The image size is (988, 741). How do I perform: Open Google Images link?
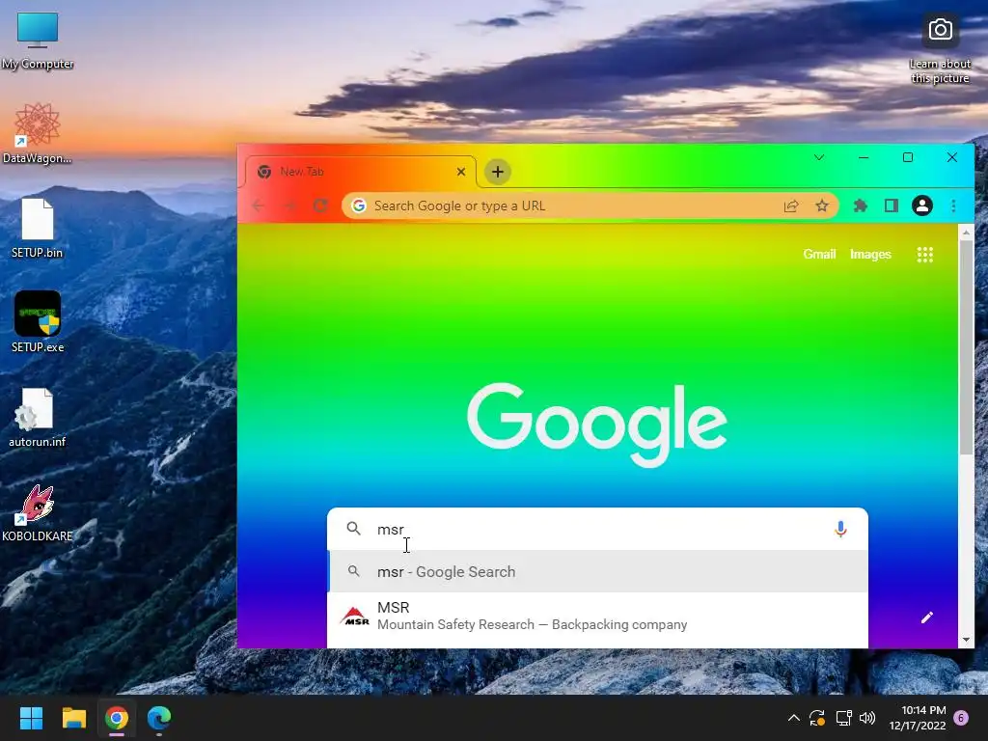870,255
